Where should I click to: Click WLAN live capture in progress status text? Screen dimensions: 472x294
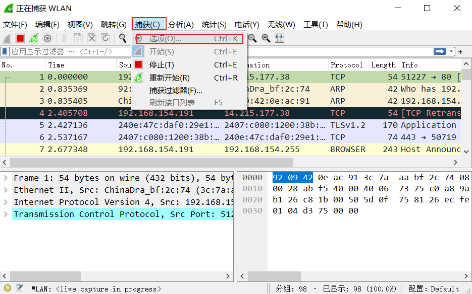point(96,289)
